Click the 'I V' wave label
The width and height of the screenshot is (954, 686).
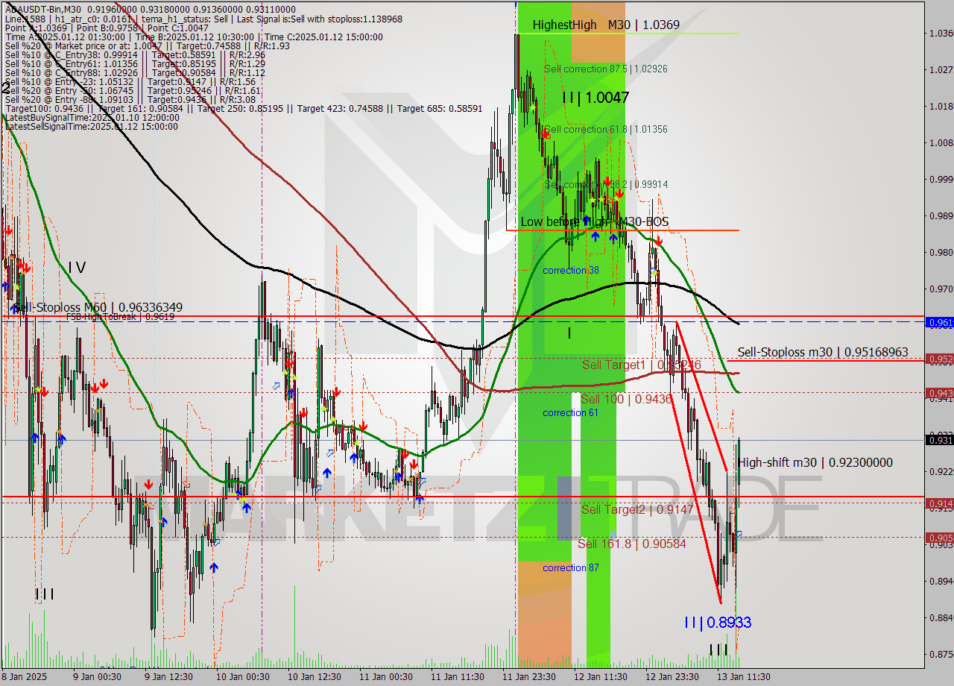click(x=77, y=267)
